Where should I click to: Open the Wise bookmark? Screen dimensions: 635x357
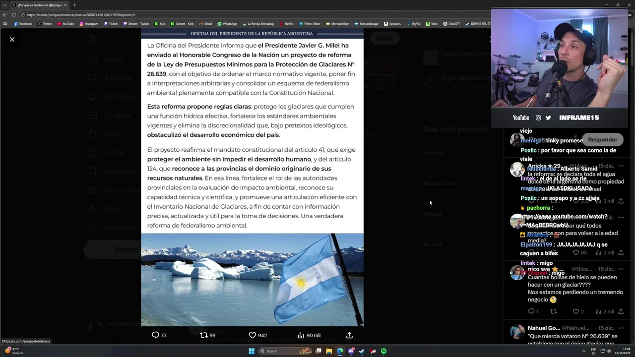click(432, 24)
